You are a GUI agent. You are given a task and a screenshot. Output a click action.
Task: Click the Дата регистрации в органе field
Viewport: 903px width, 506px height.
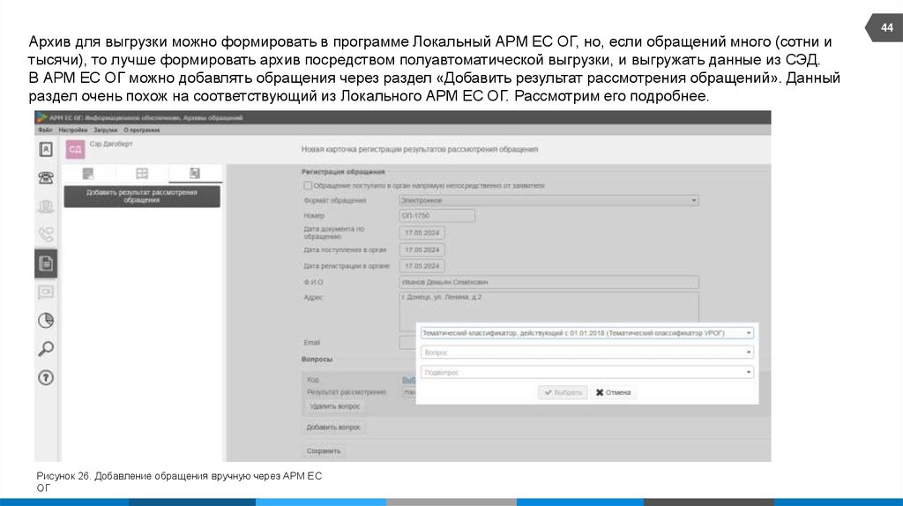click(x=422, y=266)
